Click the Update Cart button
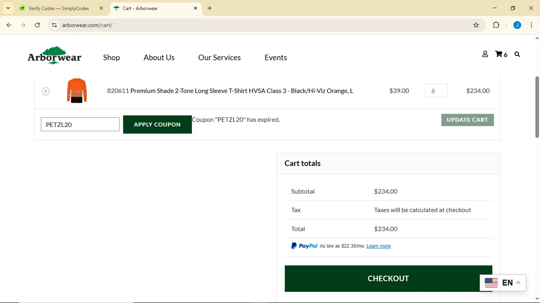 point(467,120)
